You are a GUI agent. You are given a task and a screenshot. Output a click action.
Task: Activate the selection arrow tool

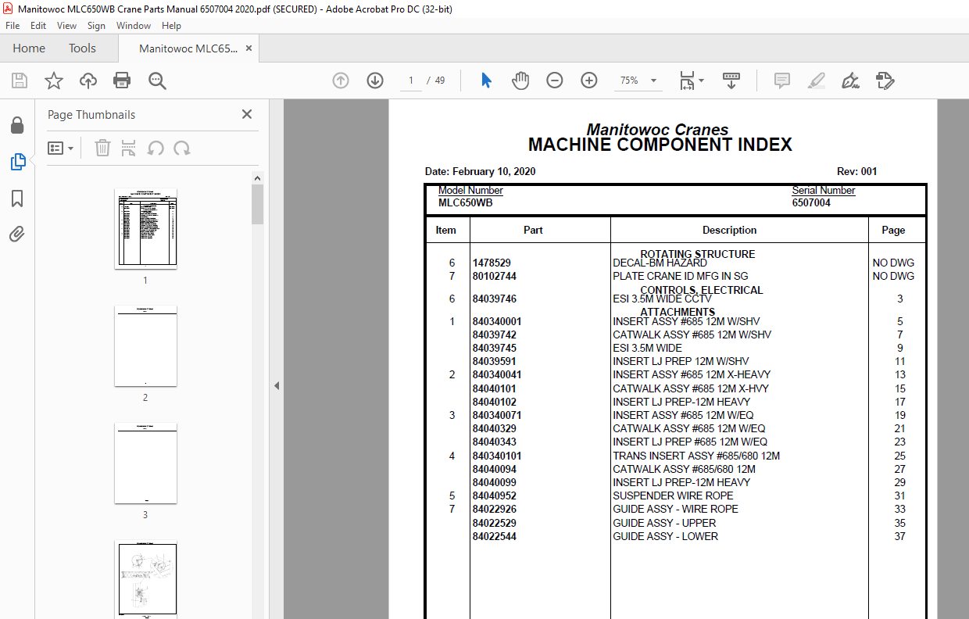tap(486, 81)
